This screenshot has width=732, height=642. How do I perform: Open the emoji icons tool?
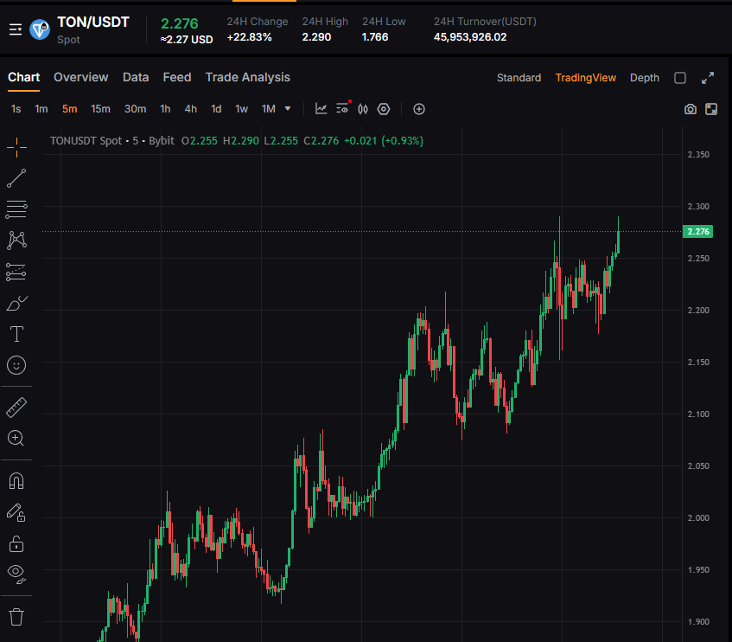[x=16, y=365]
